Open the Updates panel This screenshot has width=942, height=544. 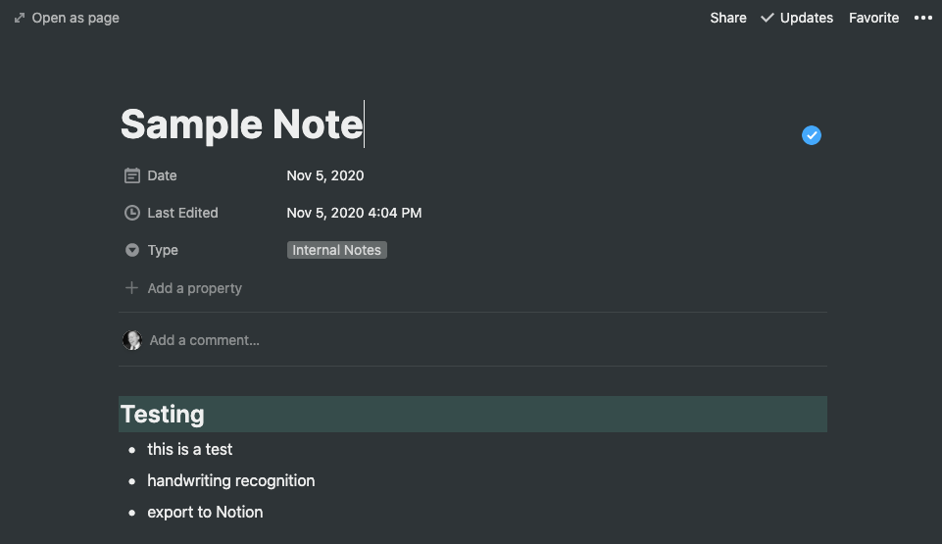pos(797,18)
